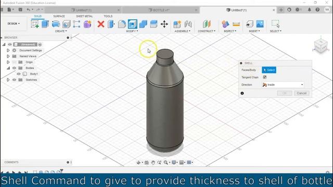Viewport: 333px width, 187px height.
Task: Expand the Document Settings node
Action: (x=8, y=50)
